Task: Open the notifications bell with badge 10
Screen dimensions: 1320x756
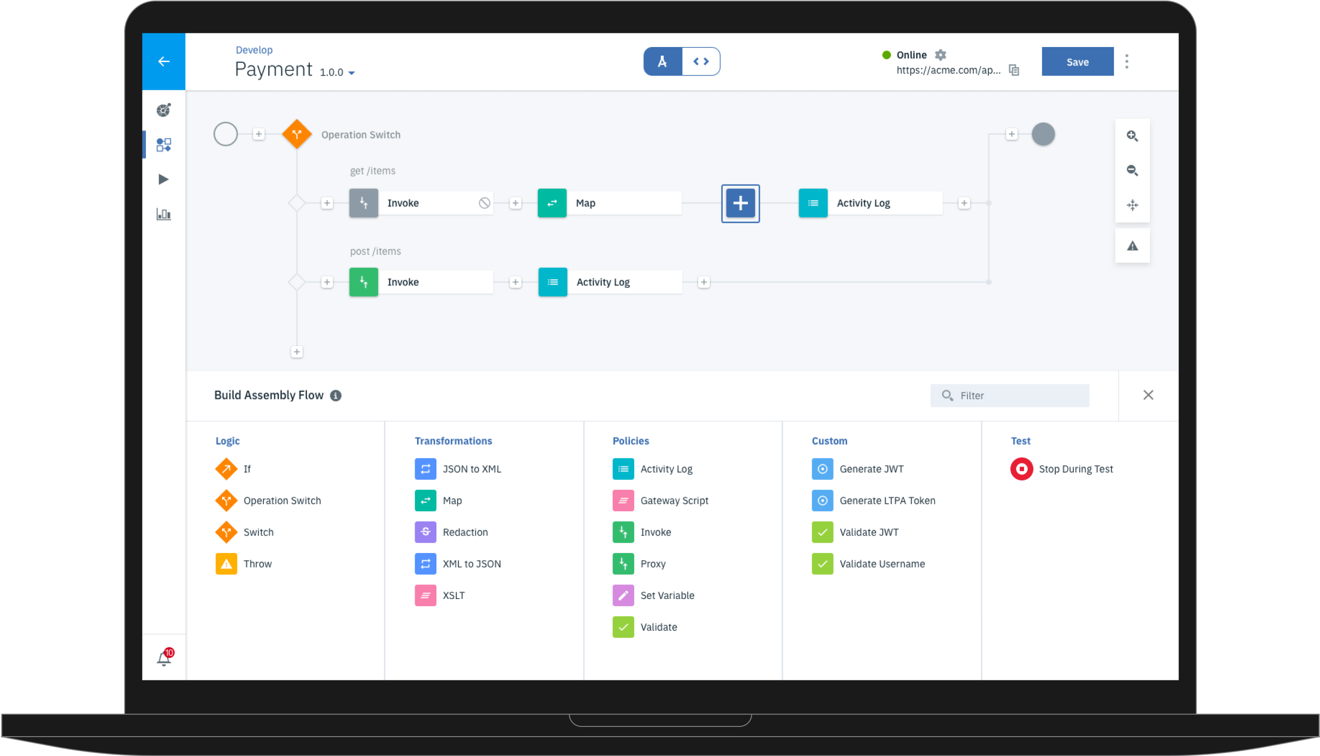Action: point(163,657)
